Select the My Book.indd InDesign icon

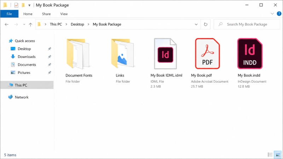click(250, 54)
